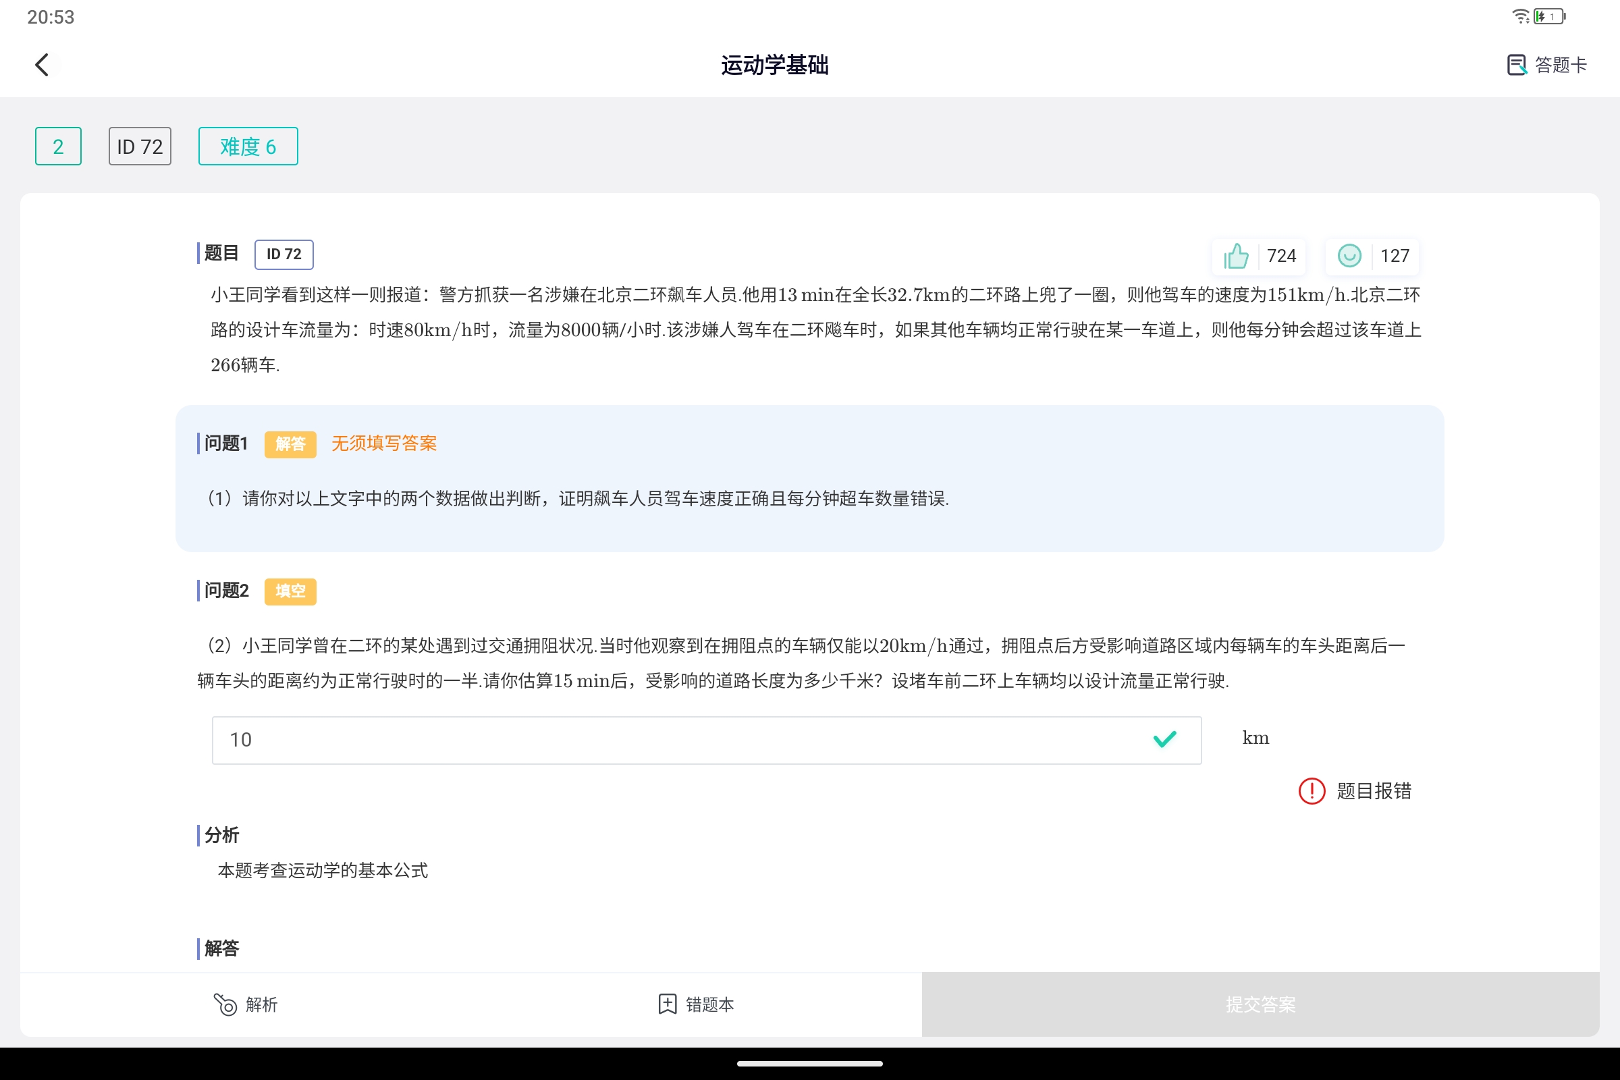
Task: Tap the like count 724
Action: 1281,256
